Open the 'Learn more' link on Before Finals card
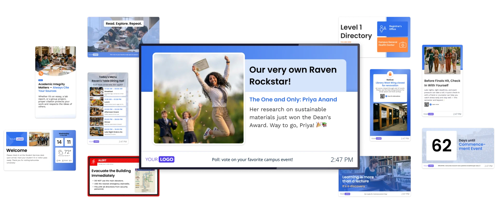Viewport: 498px width, 213px height. (434, 105)
